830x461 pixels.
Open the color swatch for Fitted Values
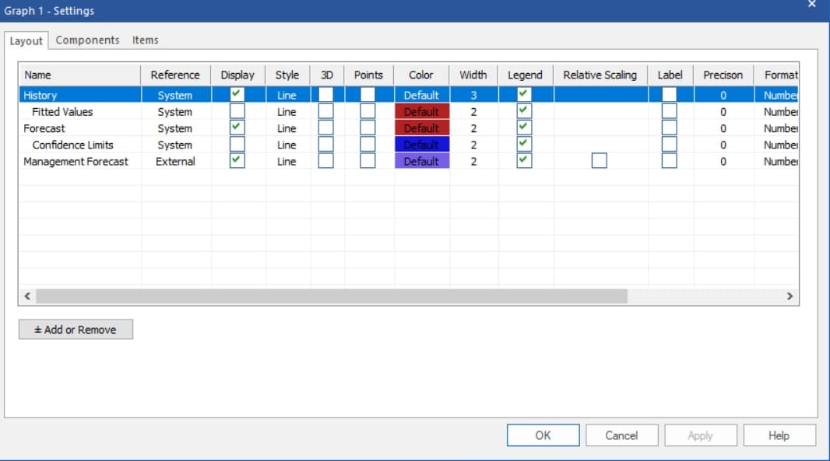[x=421, y=111]
